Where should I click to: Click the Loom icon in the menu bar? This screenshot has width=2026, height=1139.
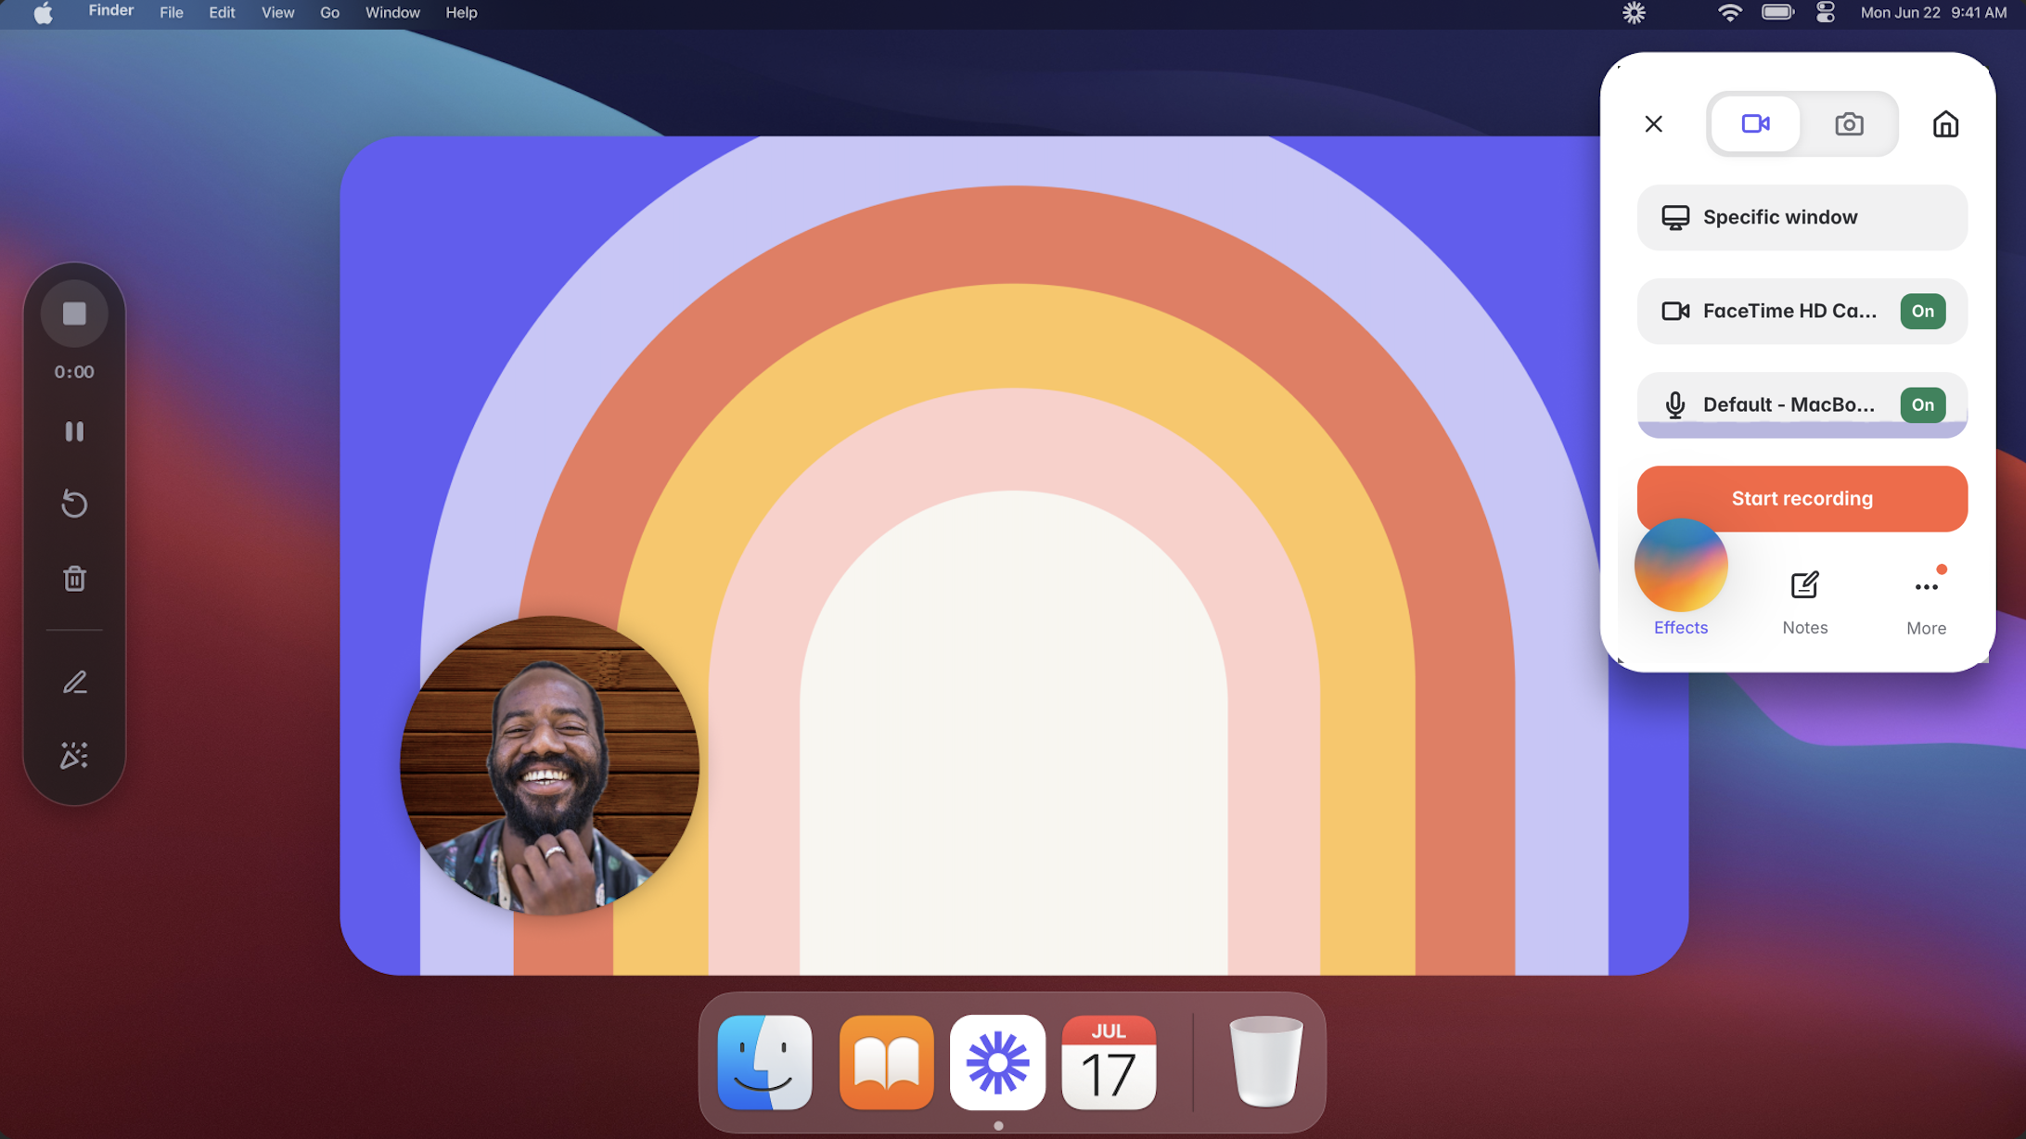click(x=1634, y=13)
